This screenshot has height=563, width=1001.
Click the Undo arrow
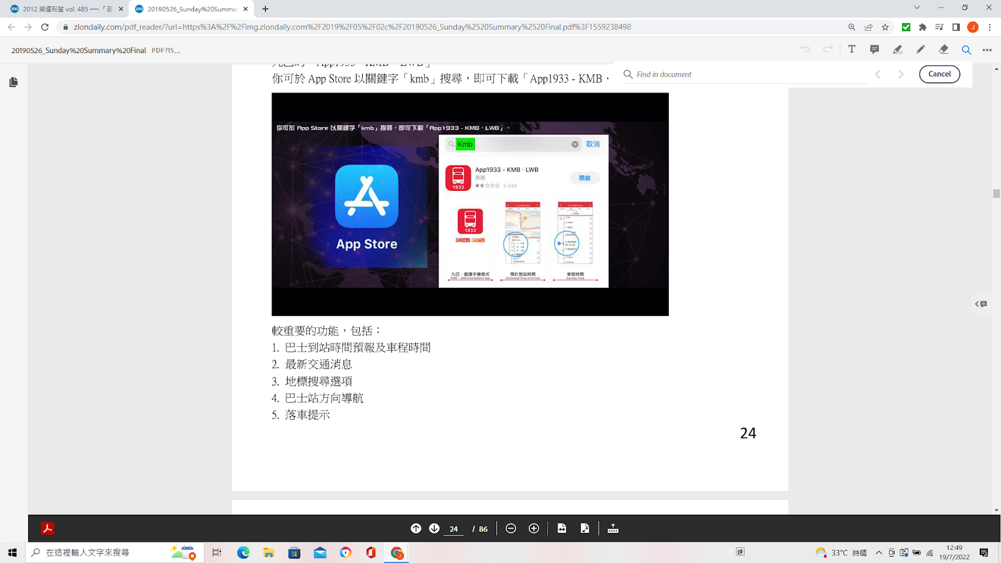pos(805,49)
